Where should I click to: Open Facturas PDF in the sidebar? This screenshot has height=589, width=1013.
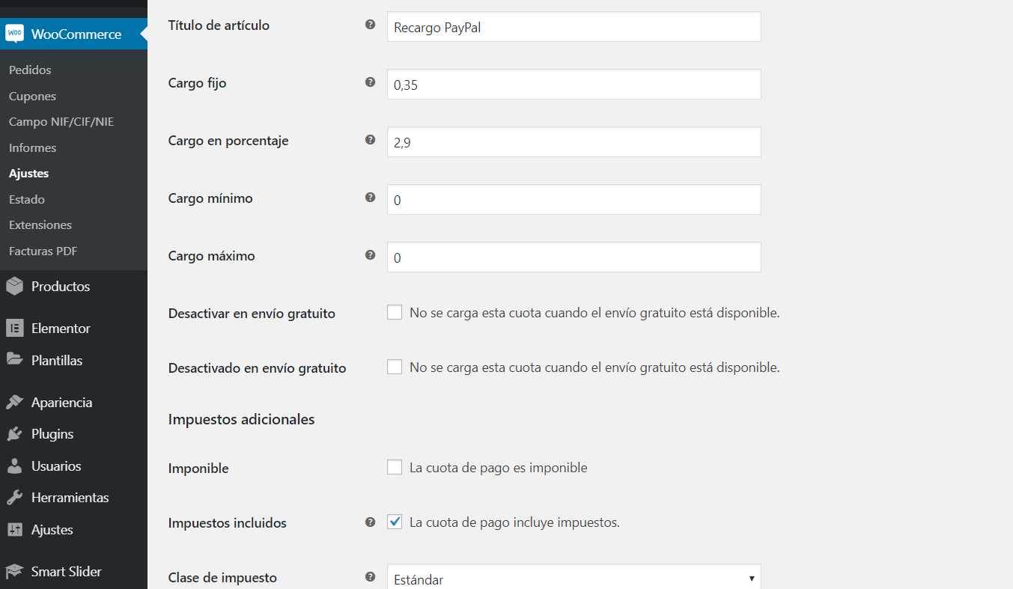(43, 251)
